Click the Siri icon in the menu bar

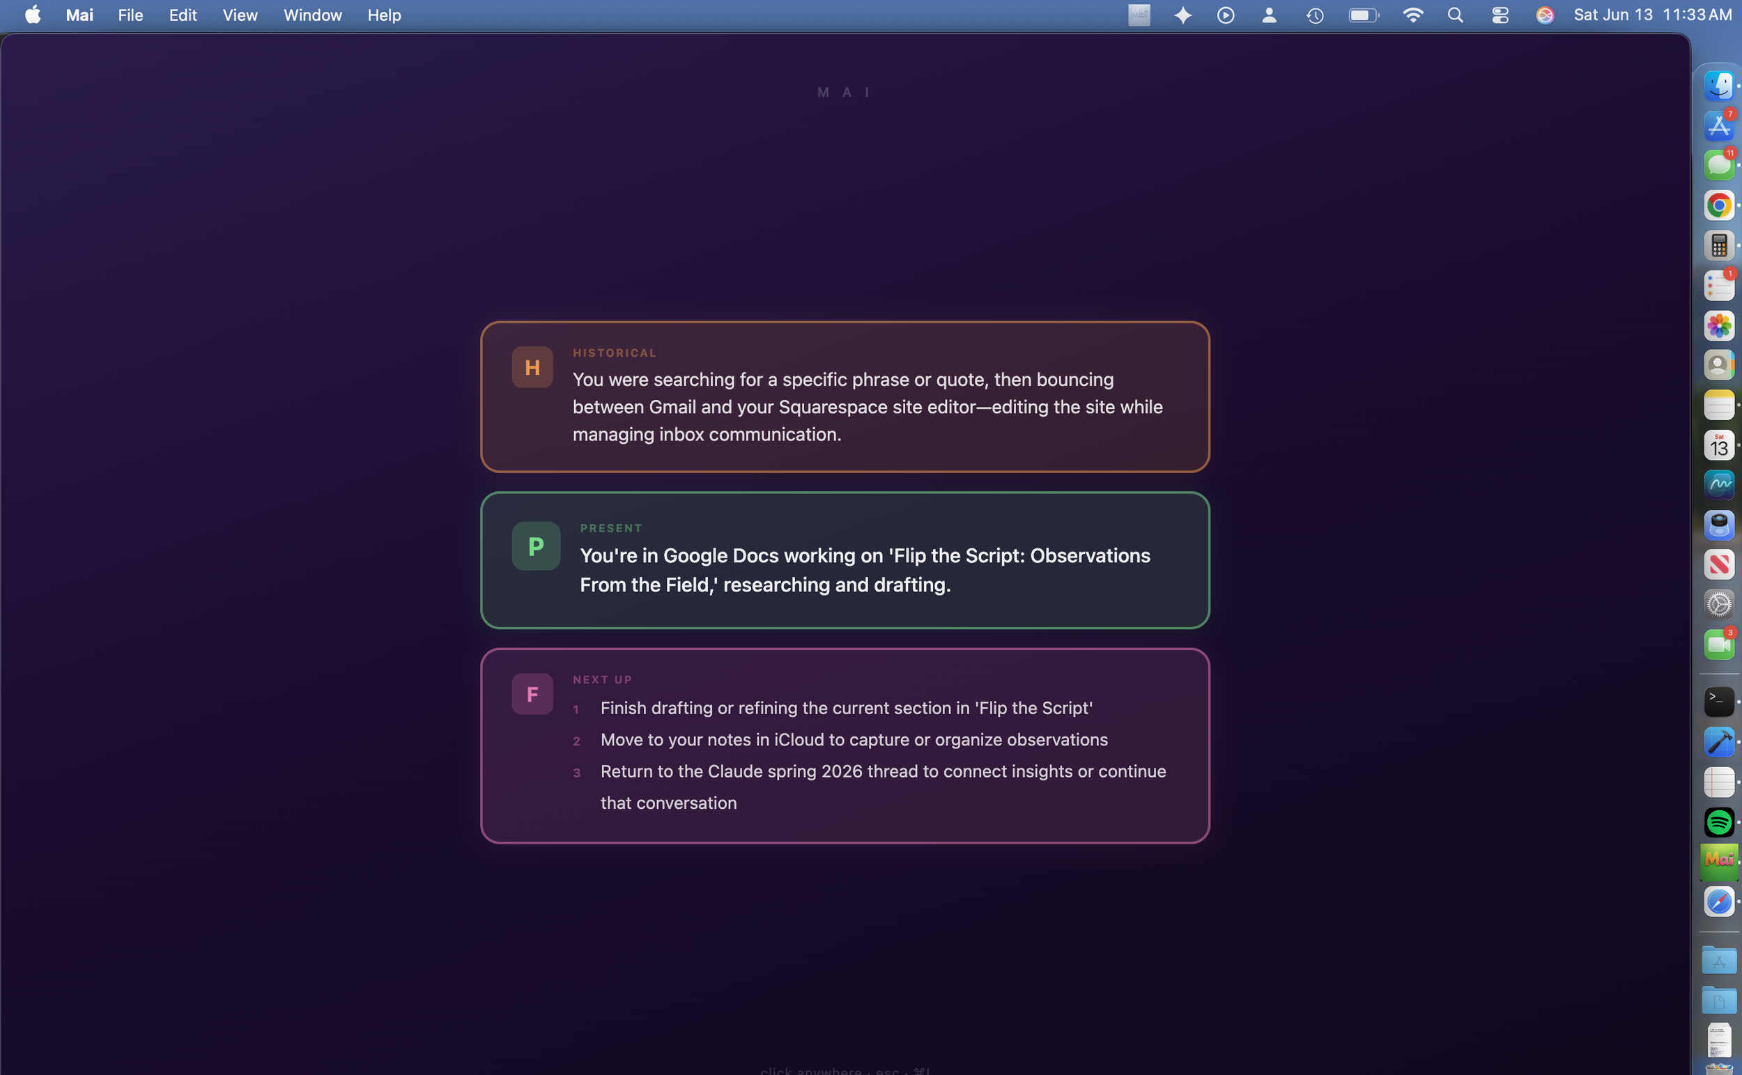coord(1544,15)
